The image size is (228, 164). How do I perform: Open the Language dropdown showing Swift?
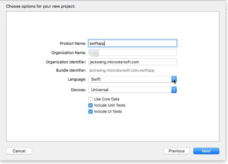[x=132, y=79]
